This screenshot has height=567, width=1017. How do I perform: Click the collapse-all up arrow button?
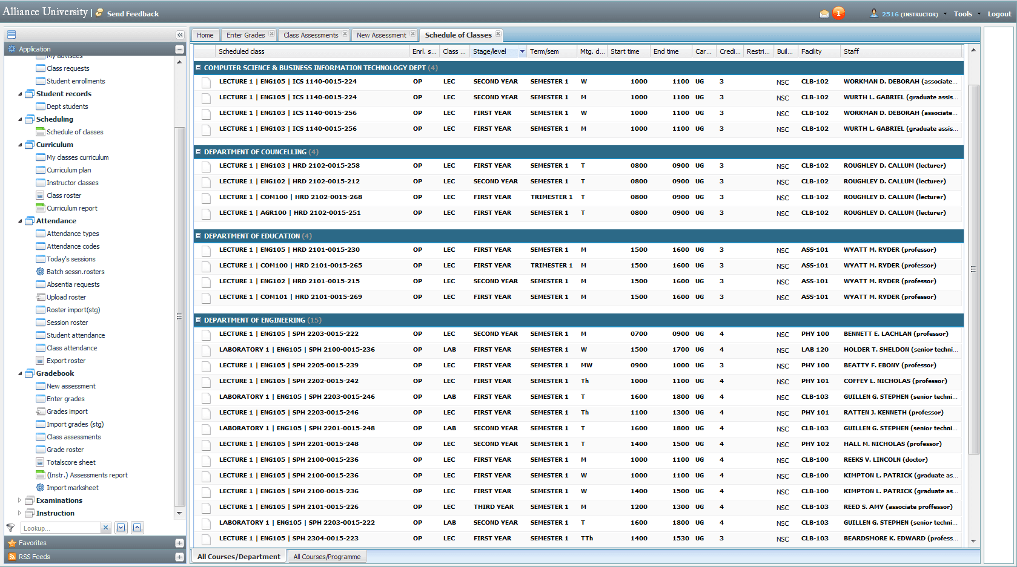point(137,528)
